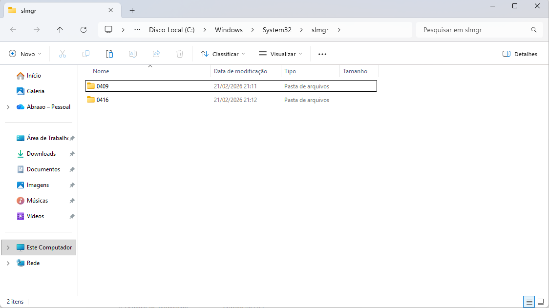Viewport: 549px width, 308px height.
Task: Click pin icon beside Vídeos
Action: [72, 216]
